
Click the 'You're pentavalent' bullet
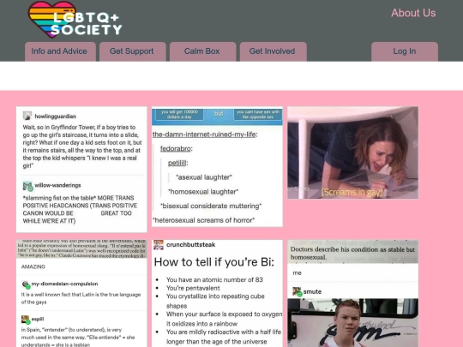(193, 288)
